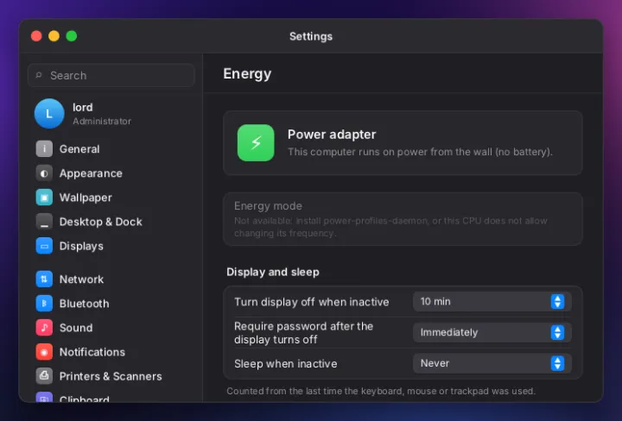Minimize Settings with the yellow button
622x421 pixels.
click(54, 36)
